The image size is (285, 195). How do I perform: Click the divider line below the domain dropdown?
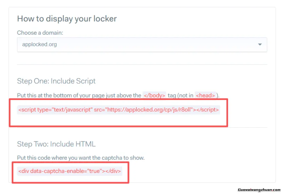coord(142,65)
